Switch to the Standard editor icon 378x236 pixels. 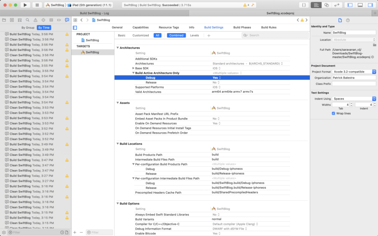316,5
